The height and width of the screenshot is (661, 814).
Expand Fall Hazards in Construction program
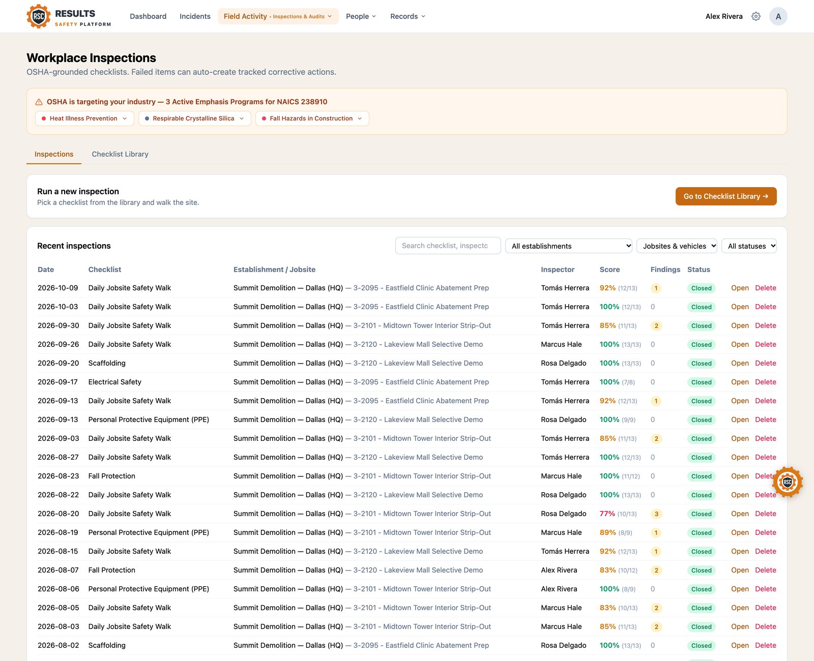coord(312,118)
